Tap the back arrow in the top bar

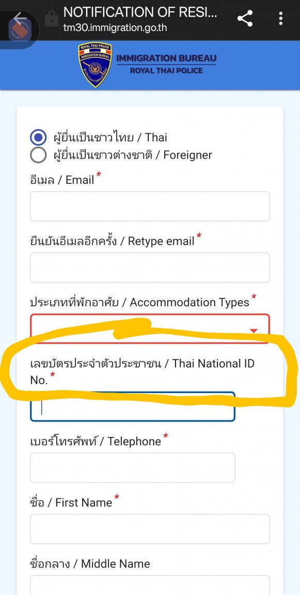coord(20,18)
